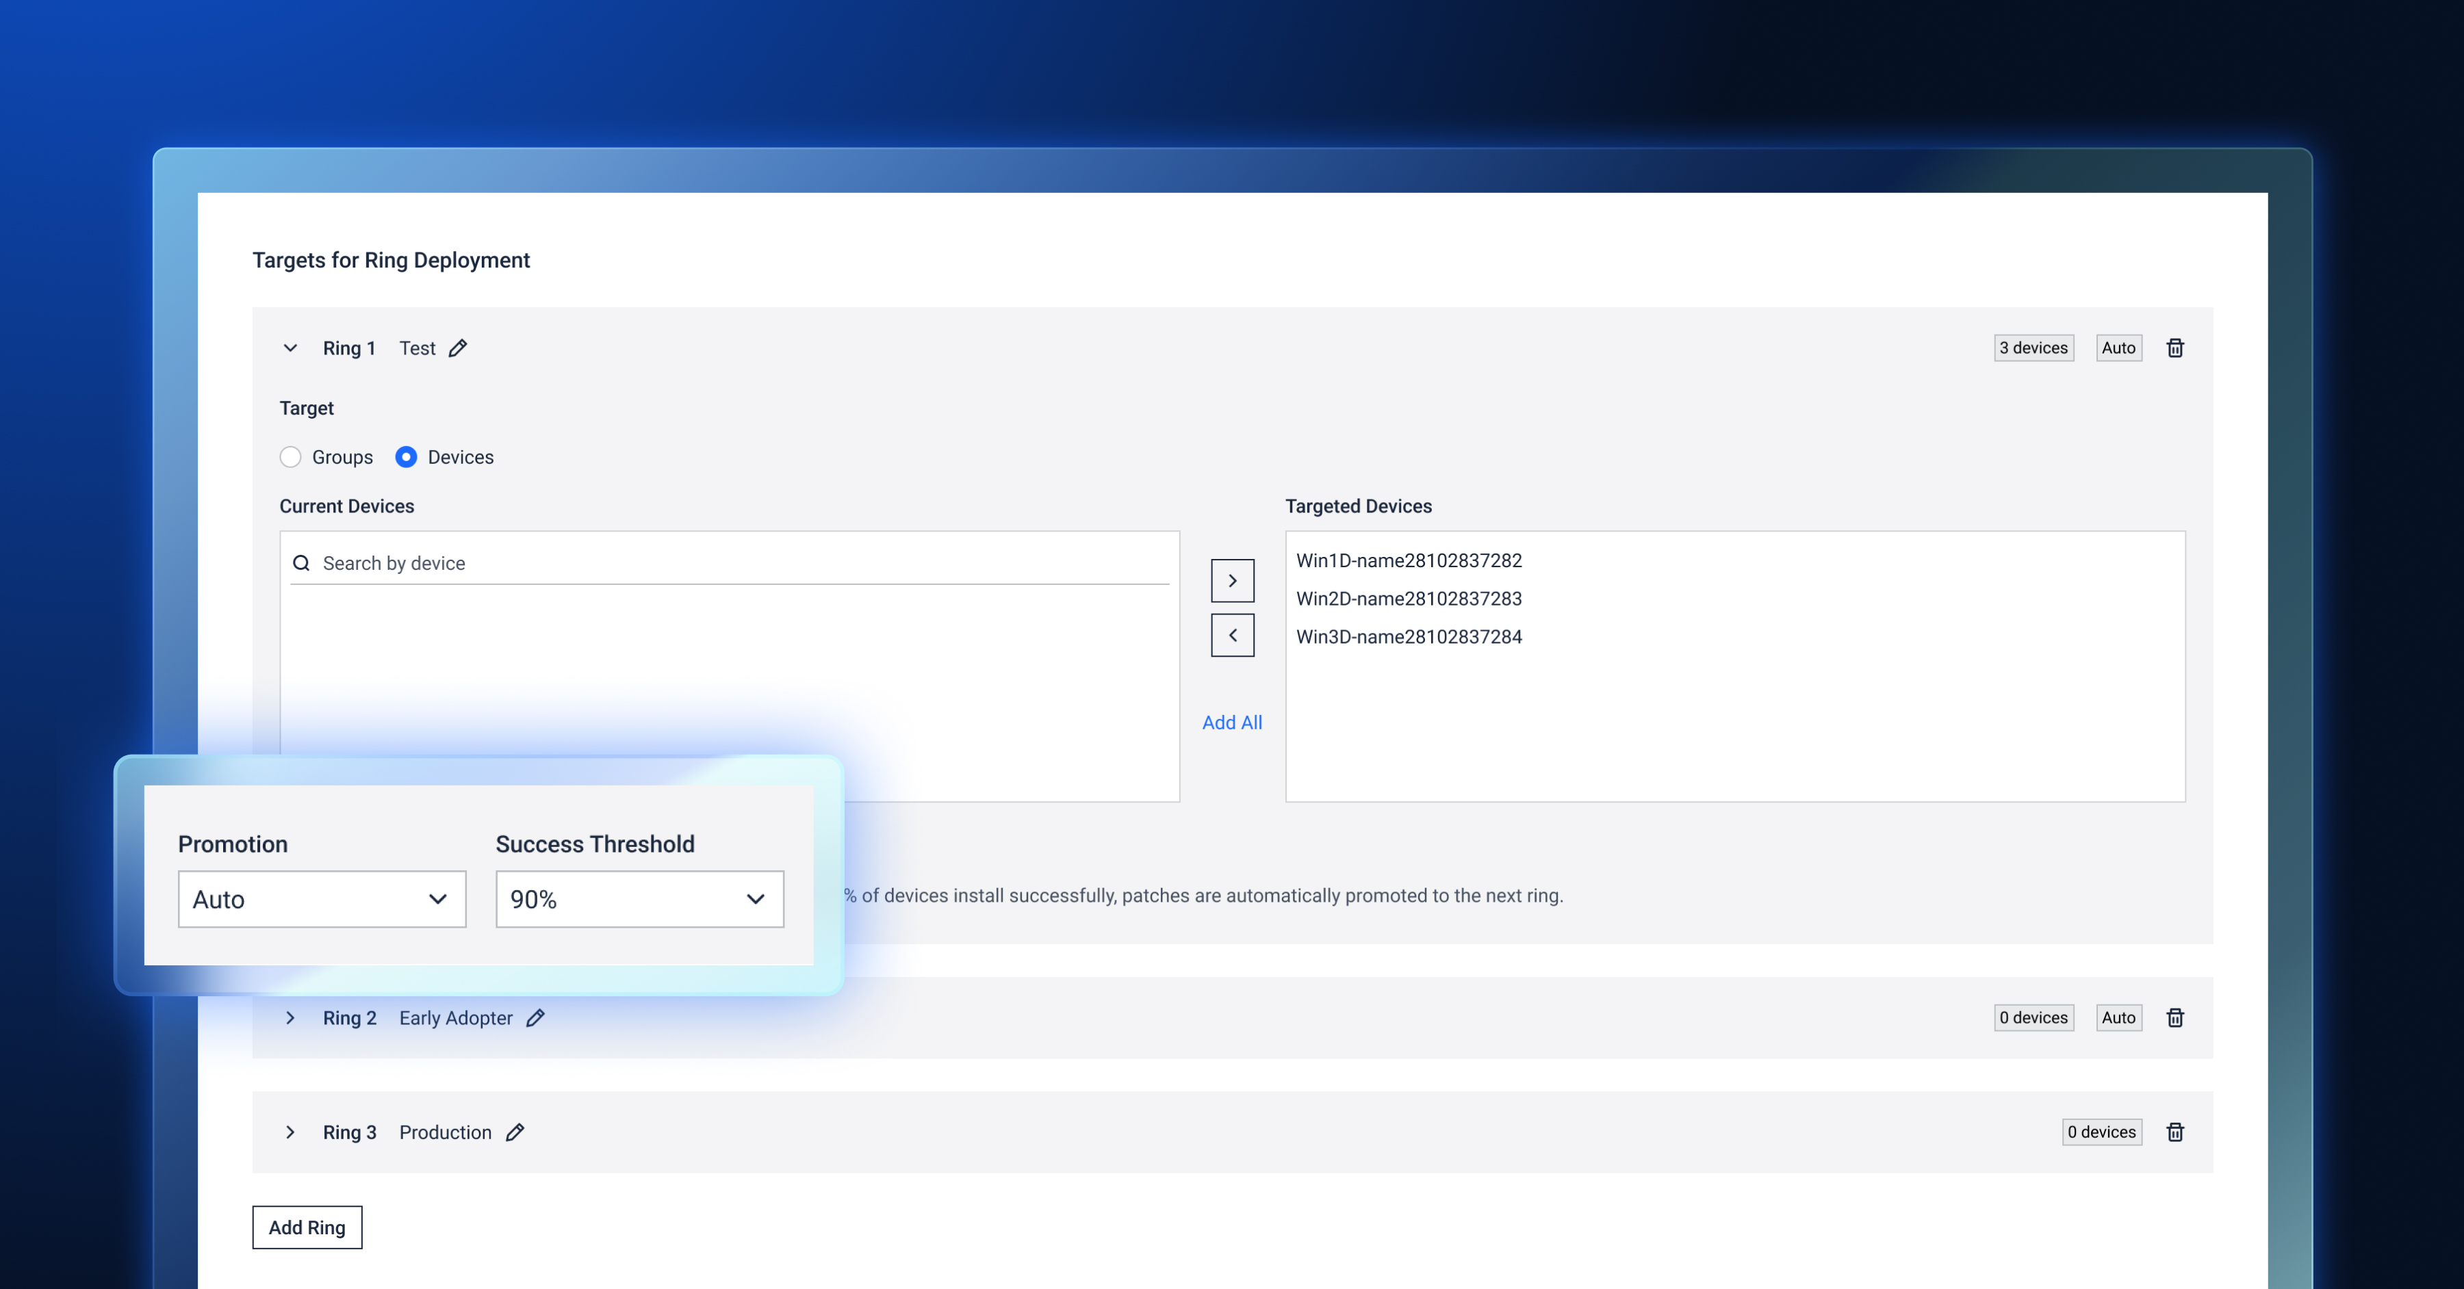The image size is (2464, 1289).
Task: Select the Groups radio button
Action: tap(291, 457)
